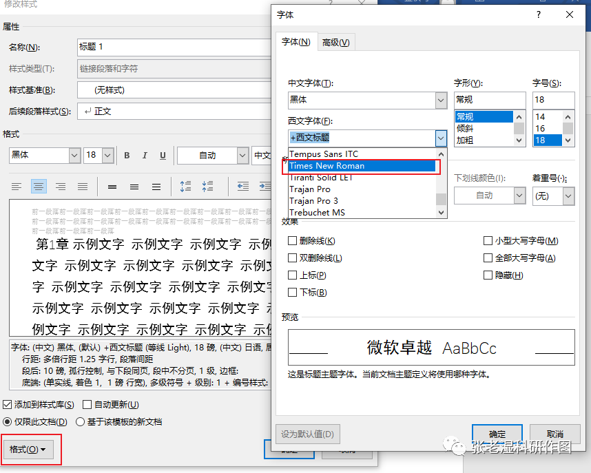The width and height of the screenshot is (591, 473).
Task: Align text left in format toolbar
Action: pos(17,186)
